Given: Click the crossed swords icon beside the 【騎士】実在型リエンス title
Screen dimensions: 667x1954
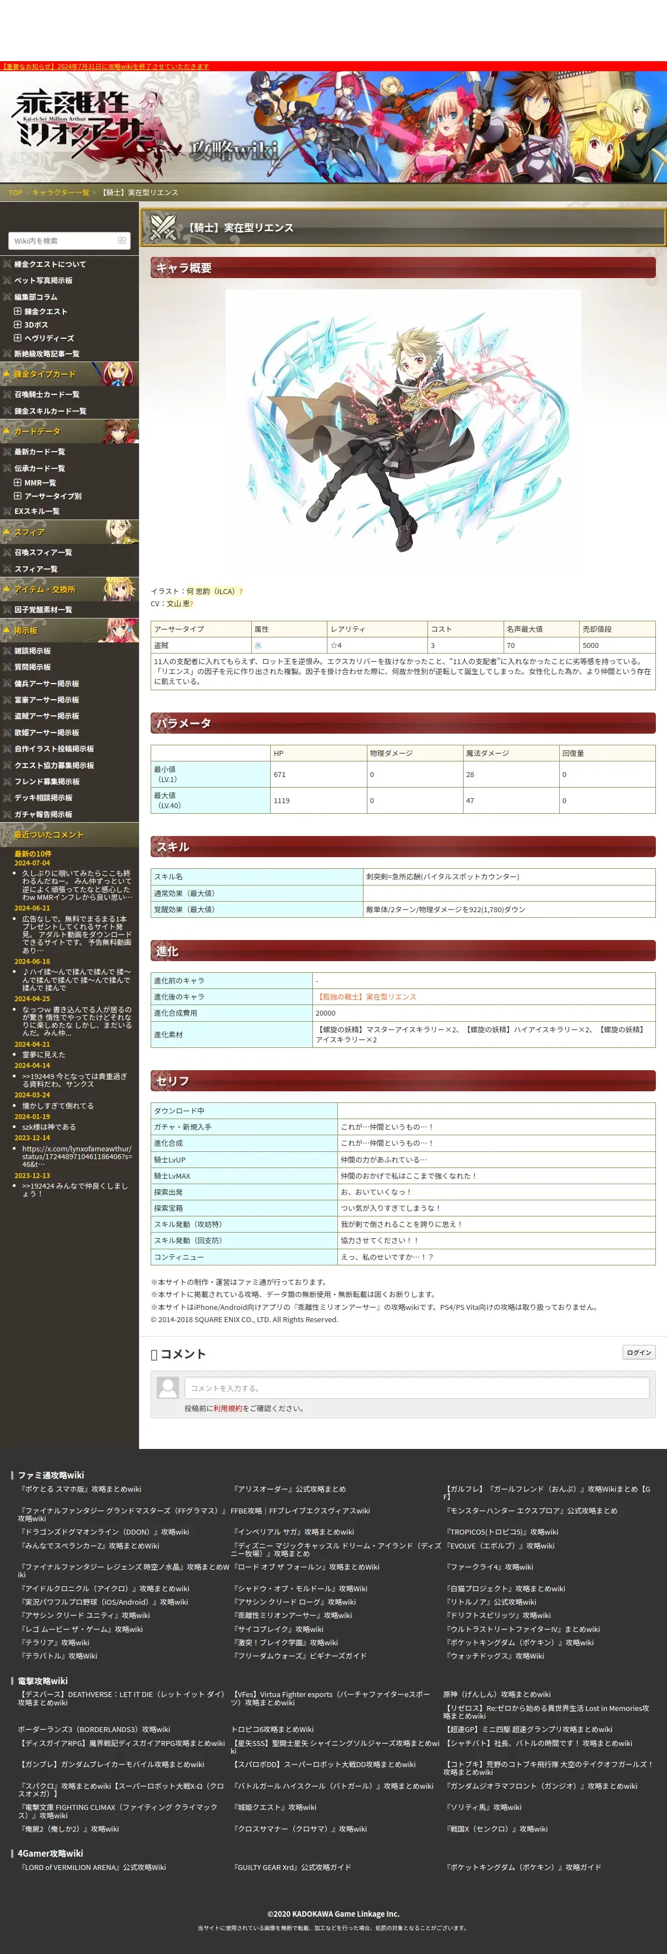Looking at the screenshot, I should coord(163,227).
